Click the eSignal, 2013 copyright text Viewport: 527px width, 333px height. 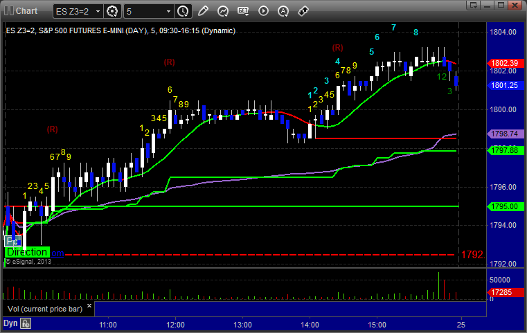[28, 262]
